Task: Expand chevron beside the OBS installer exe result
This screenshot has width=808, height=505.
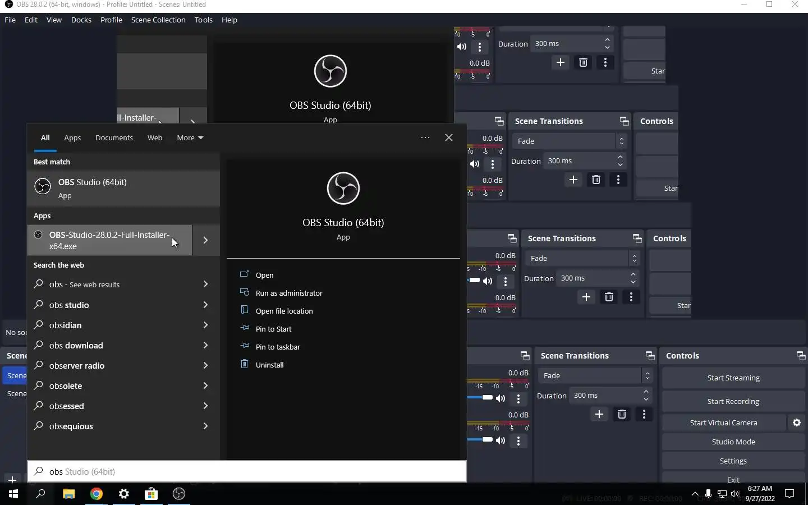Action: point(205,240)
